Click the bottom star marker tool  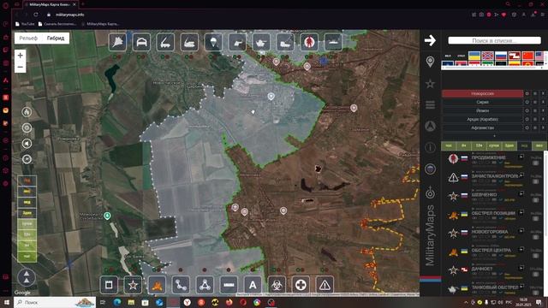(x=133, y=285)
